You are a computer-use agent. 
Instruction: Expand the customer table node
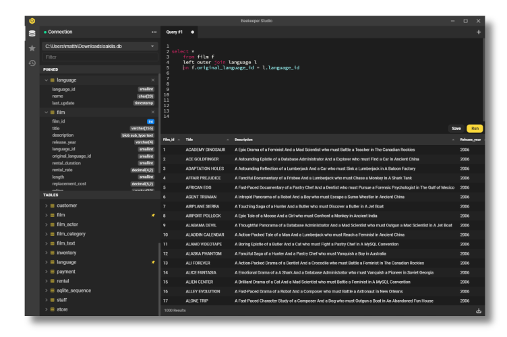(46, 206)
